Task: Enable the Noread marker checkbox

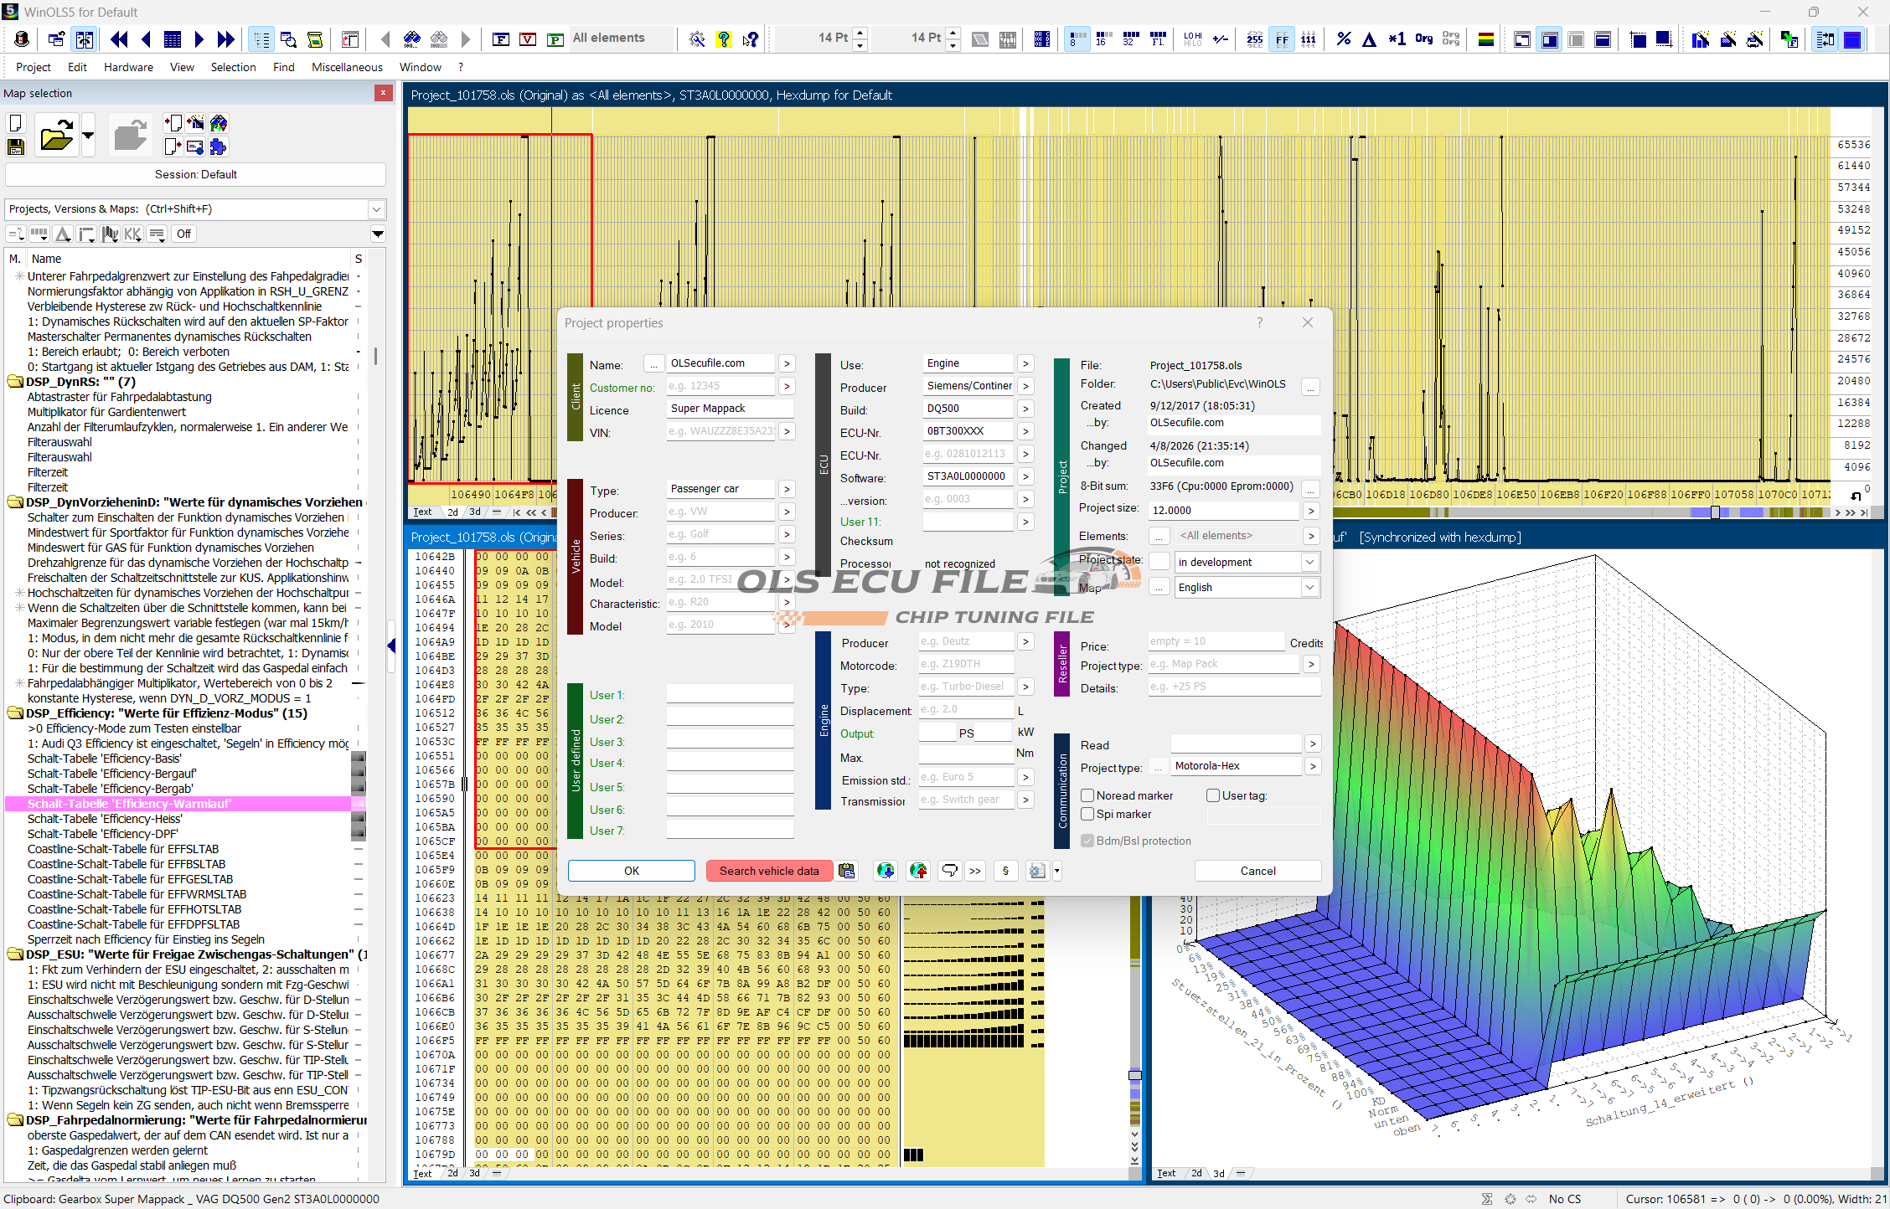Action: [1087, 795]
